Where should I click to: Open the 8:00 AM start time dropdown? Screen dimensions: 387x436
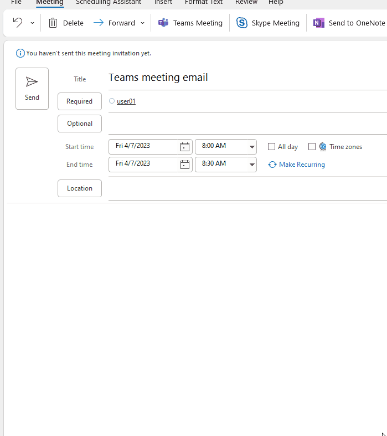252,147
